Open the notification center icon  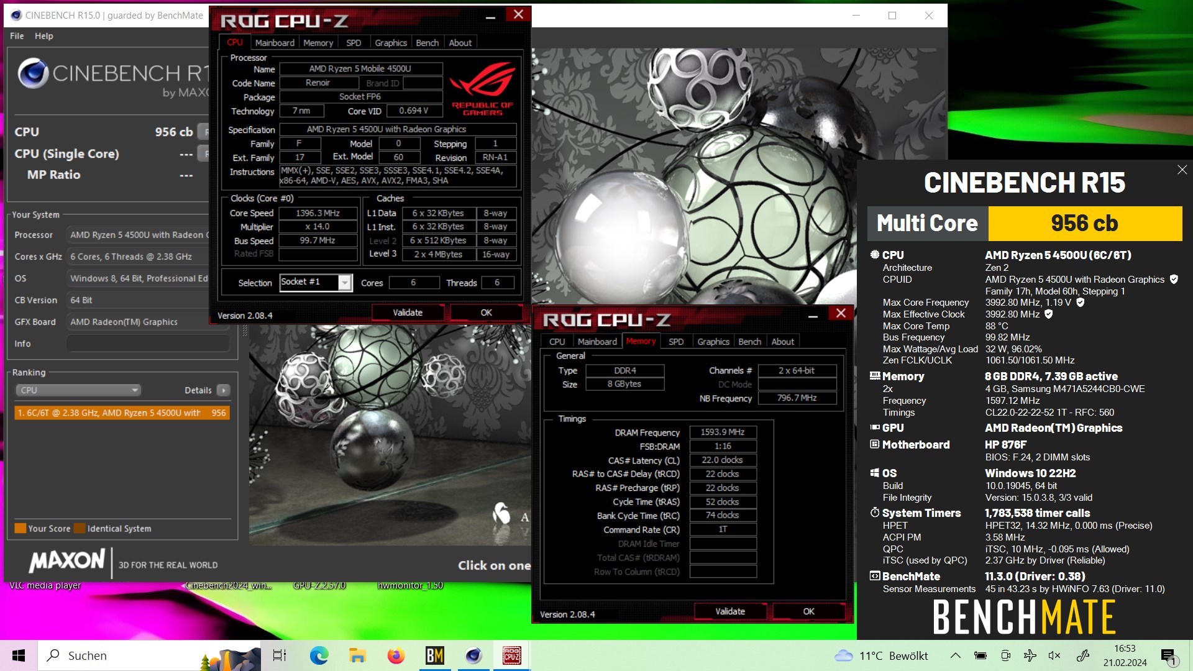tap(1169, 657)
